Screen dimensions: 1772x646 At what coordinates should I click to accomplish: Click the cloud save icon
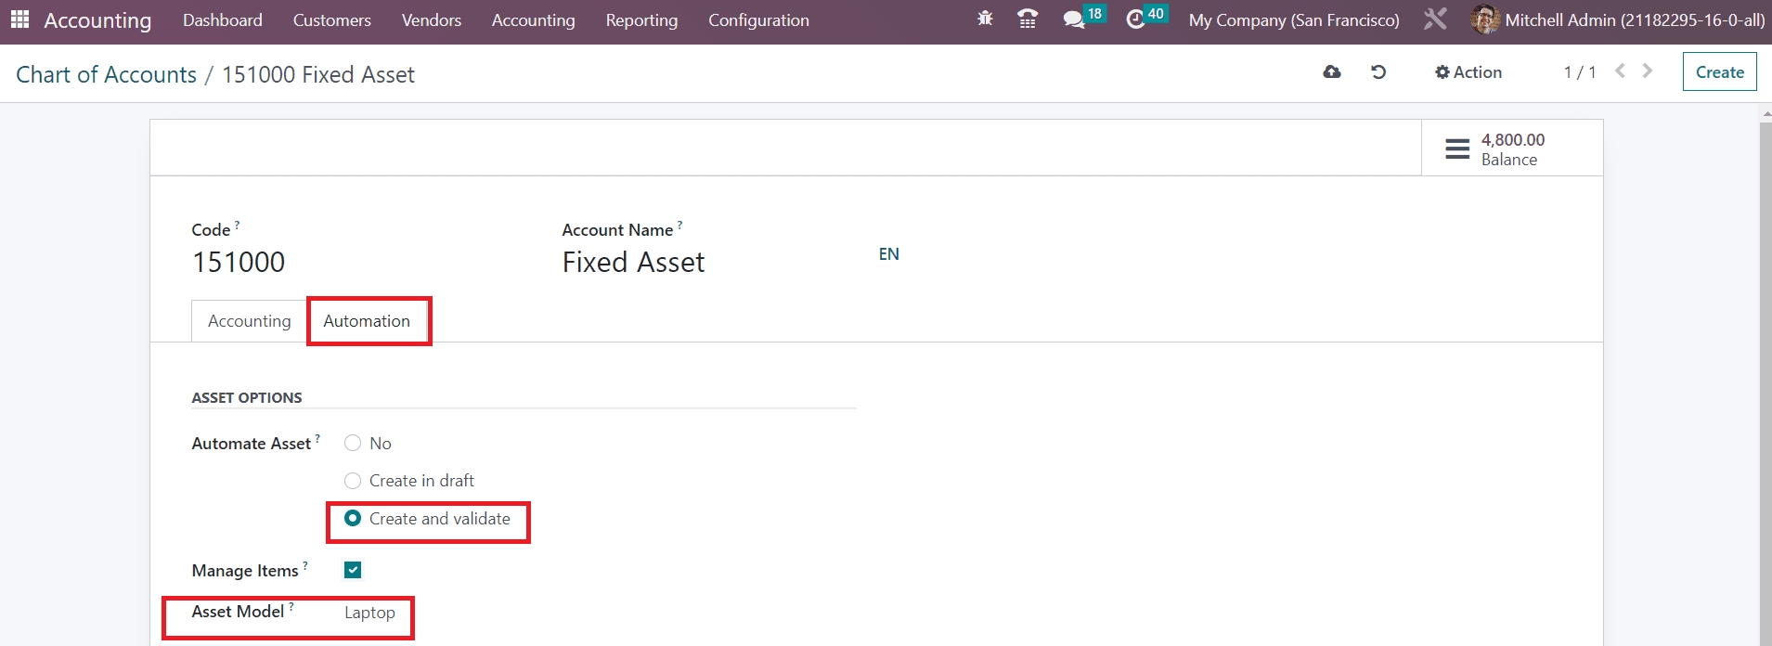[1332, 72]
